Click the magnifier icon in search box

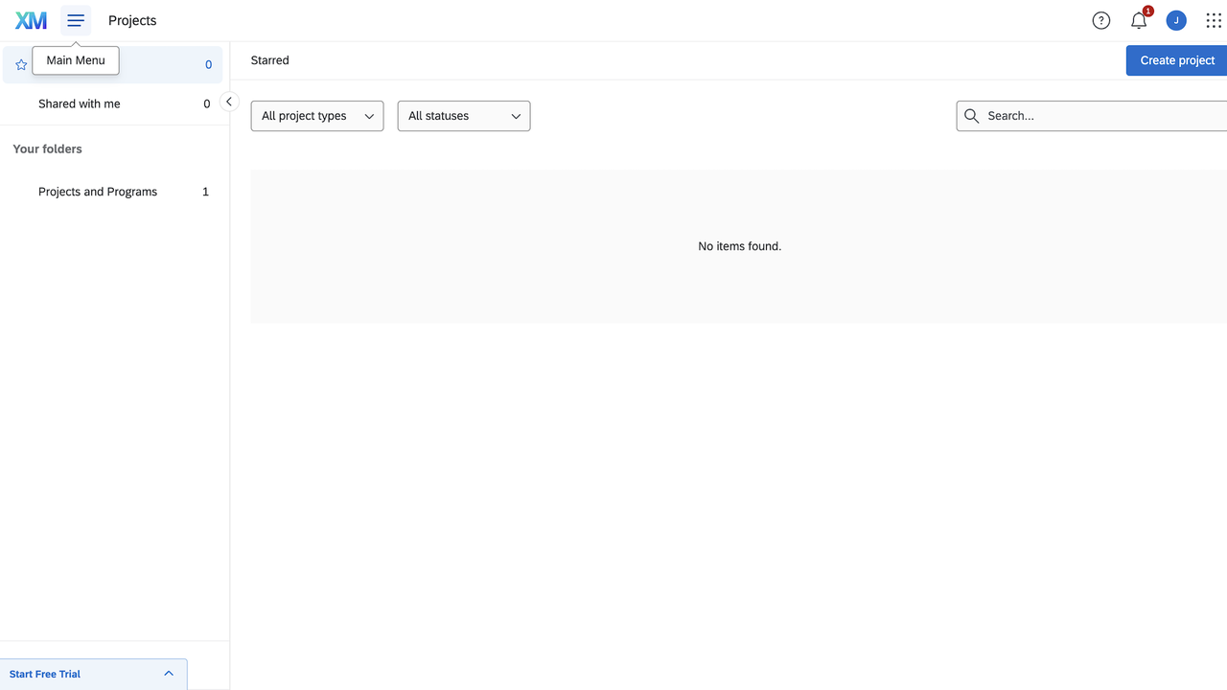(972, 116)
